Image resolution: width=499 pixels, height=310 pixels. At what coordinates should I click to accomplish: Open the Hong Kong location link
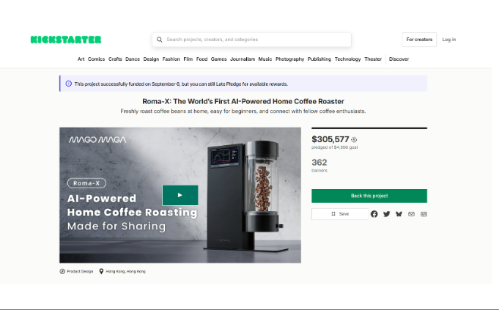[x=122, y=271]
